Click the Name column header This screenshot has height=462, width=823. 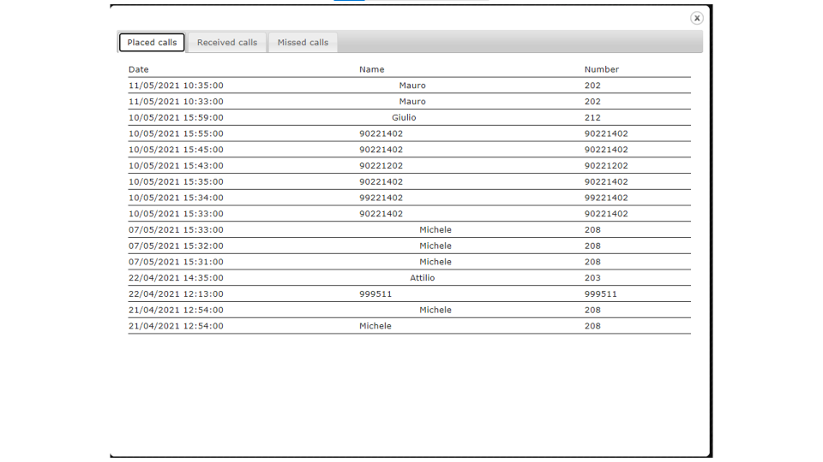371,69
